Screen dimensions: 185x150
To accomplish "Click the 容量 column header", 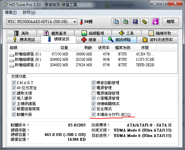I will 58,47.
